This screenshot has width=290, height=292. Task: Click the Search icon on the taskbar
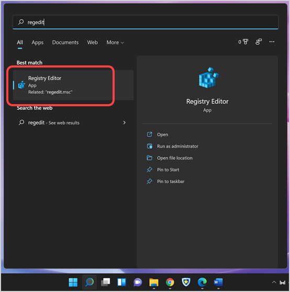pyautogui.click(x=90, y=282)
